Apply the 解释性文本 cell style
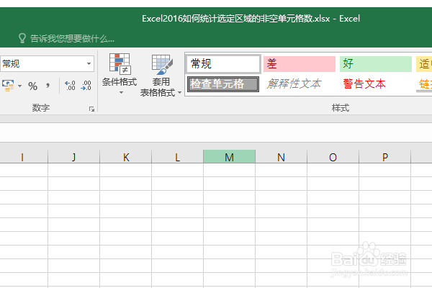The width and height of the screenshot is (432, 288). 294,84
